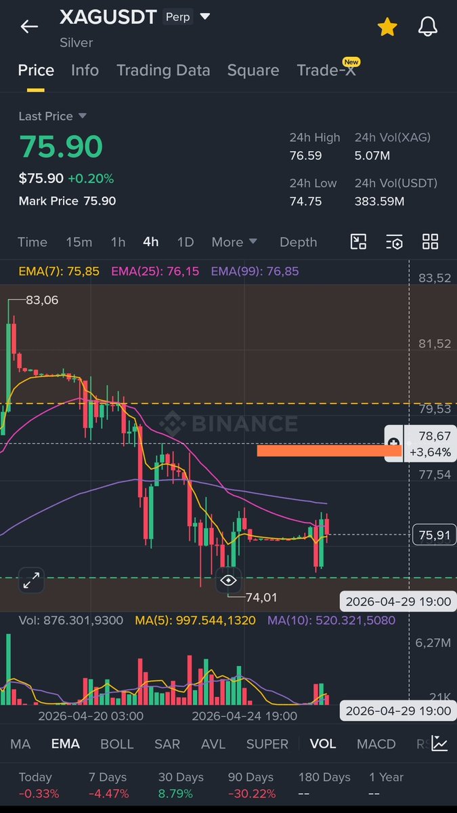The image size is (457, 813).
Task: Open the indicator chart settings icon
Action: tap(440, 744)
